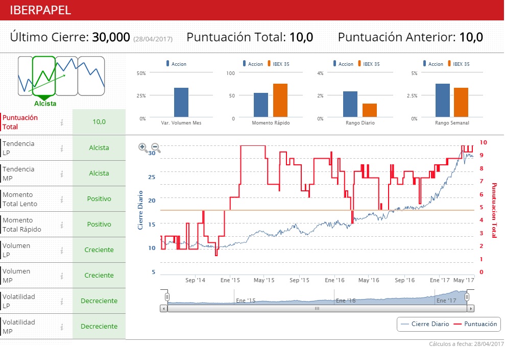Image resolution: width=505 pixels, height=348 pixels.
Task: Open info icon for Volatilidad LP
Action: [61, 302]
